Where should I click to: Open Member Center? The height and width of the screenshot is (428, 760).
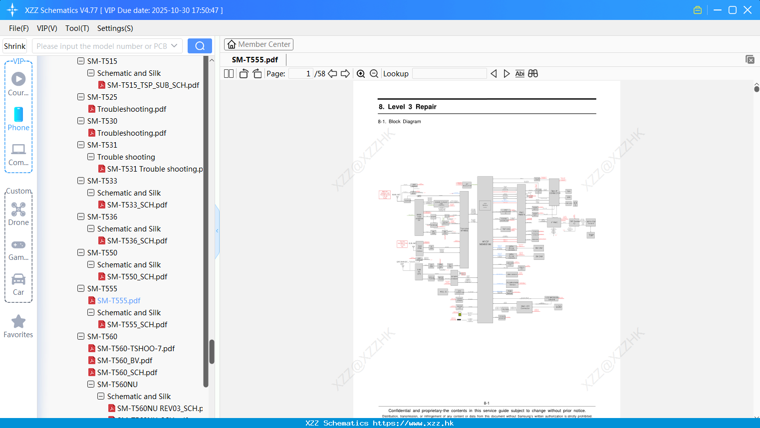[258, 44]
